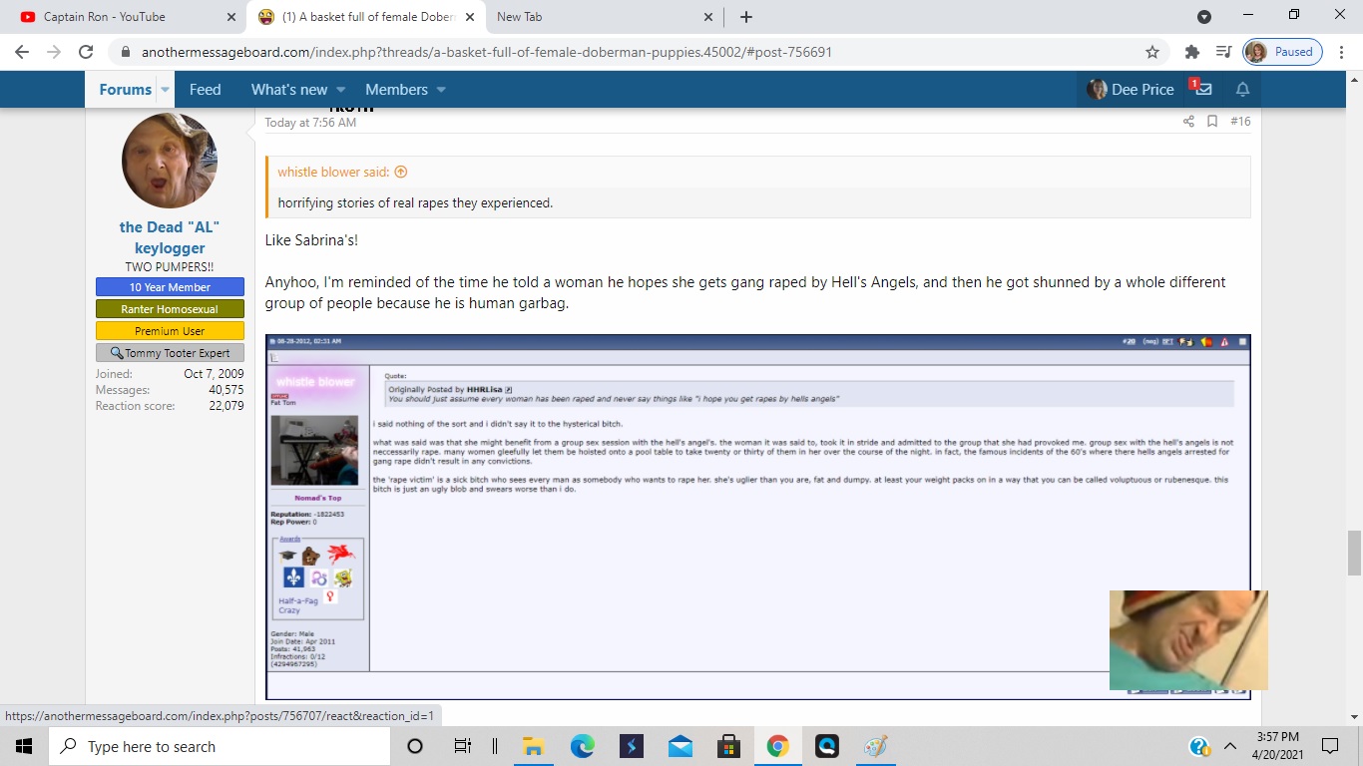Open File Explorer from the taskbar

(533, 746)
